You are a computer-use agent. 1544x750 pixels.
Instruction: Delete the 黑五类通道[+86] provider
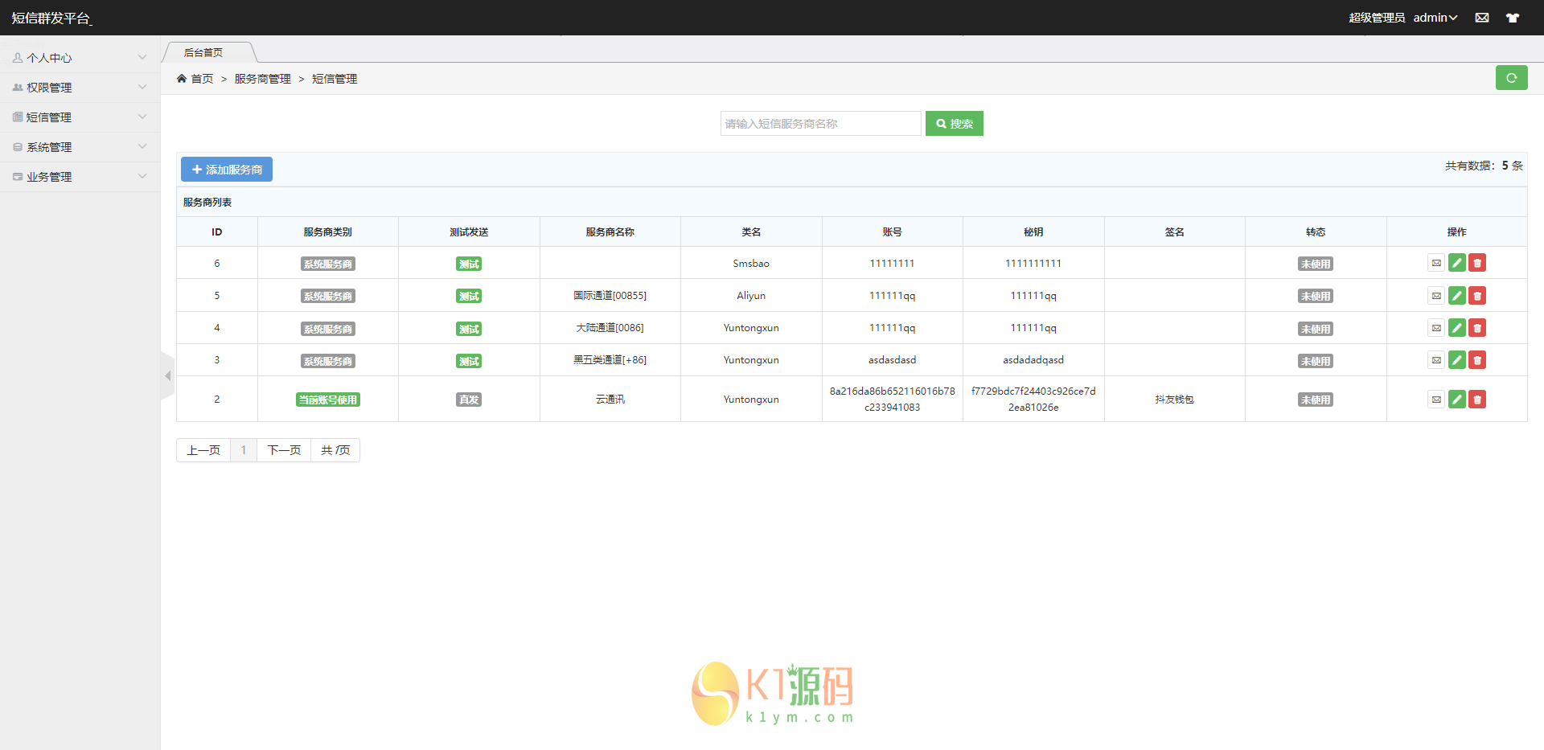(x=1477, y=360)
